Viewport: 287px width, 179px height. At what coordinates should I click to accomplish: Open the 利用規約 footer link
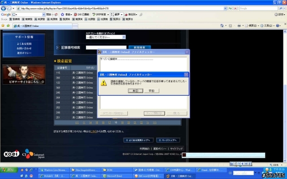pyautogui.click(x=144, y=149)
